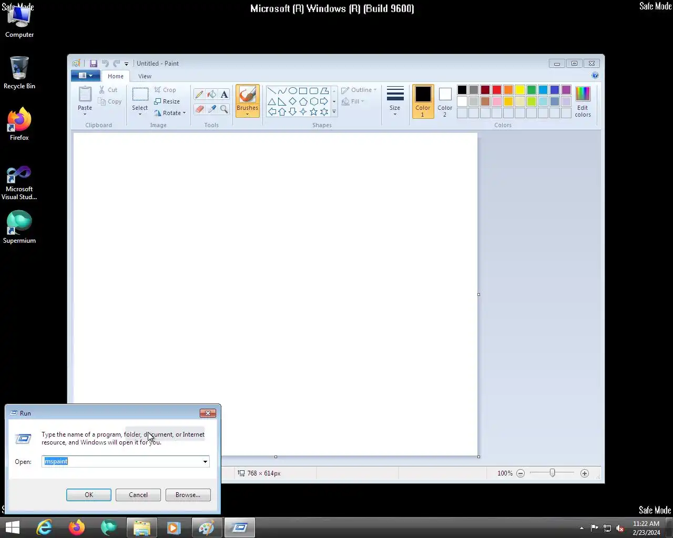This screenshot has width=673, height=538.
Task: Select the Text tool
Action: [x=225, y=95]
